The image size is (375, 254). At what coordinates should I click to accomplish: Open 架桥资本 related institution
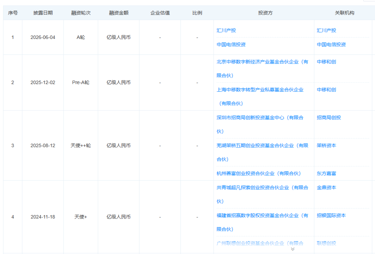(326, 146)
